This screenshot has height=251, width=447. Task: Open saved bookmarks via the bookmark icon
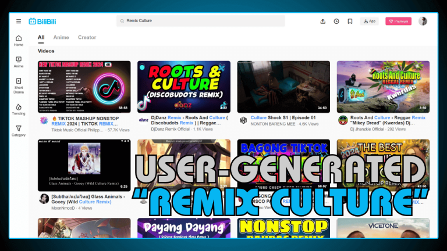(350, 21)
